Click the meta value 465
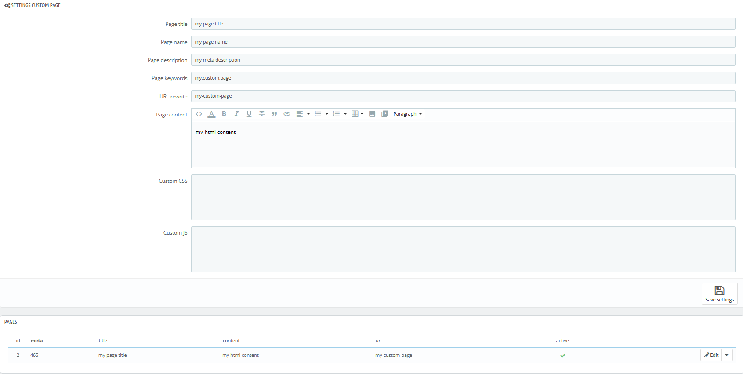 (x=34, y=355)
